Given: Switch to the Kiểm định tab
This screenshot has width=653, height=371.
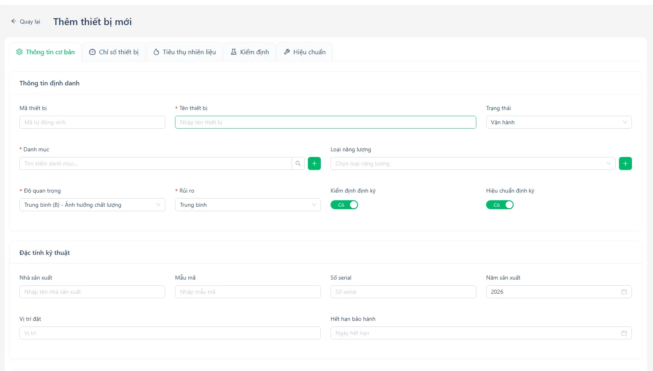Looking at the screenshot, I should (x=250, y=52).
